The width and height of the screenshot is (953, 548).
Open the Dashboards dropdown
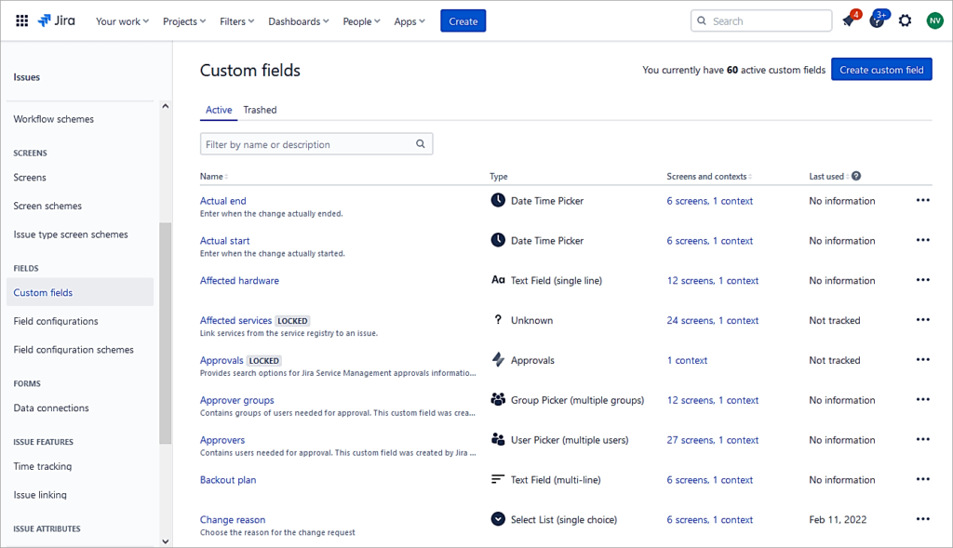click(x=298, y=20)
